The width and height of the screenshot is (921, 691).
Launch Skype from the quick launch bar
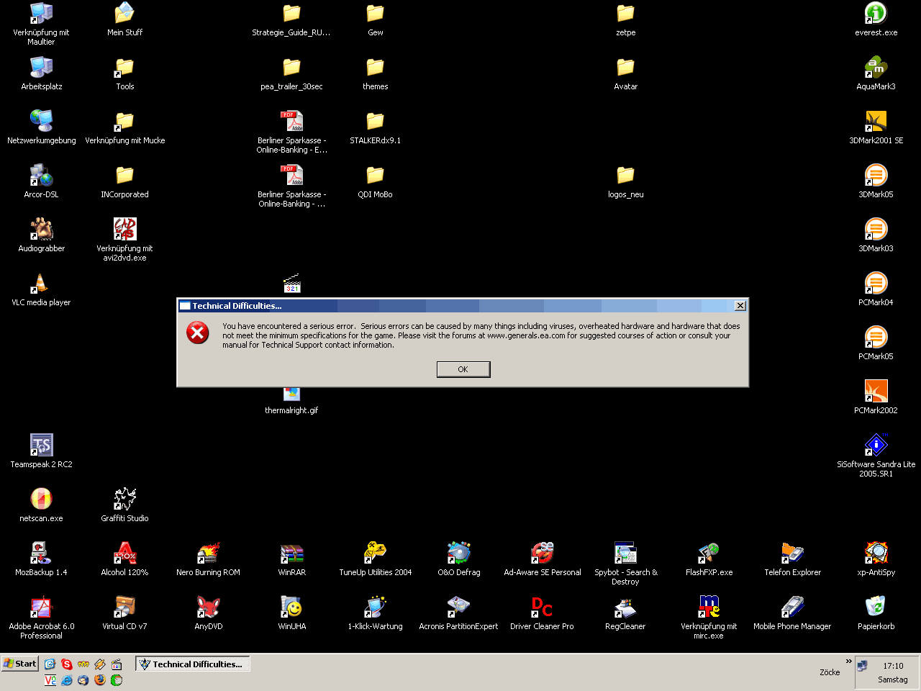[67, 664]
